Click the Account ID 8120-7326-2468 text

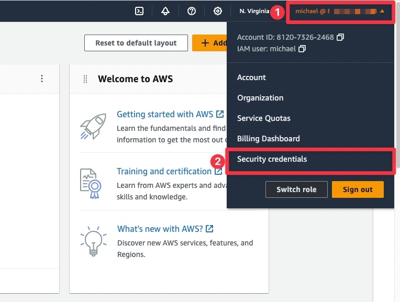(x=285, y=37)
